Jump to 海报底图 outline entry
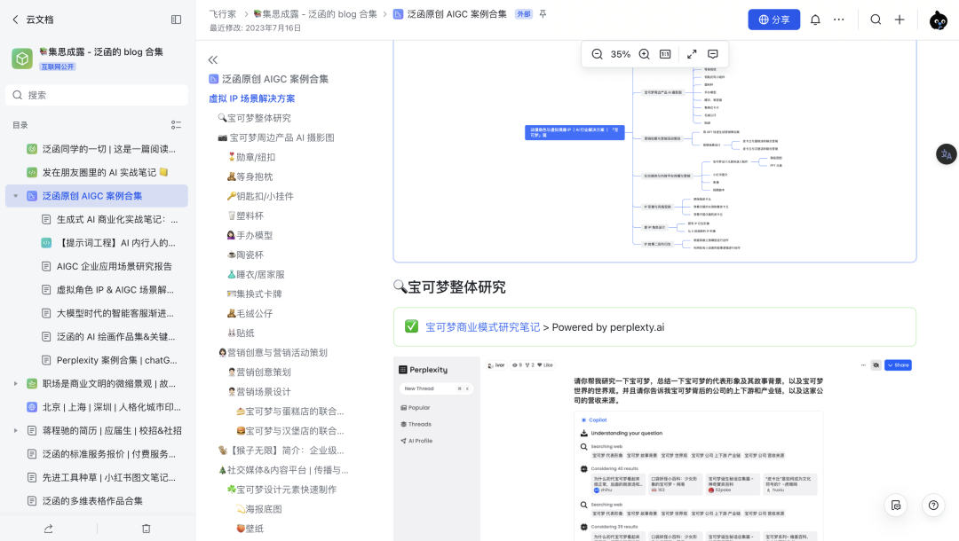The image size is (959, 541). (259, 509)
